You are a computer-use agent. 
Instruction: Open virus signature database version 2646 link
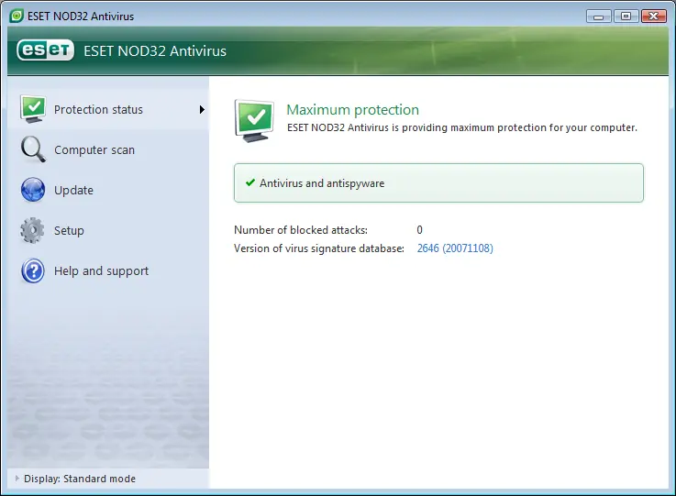455,248
